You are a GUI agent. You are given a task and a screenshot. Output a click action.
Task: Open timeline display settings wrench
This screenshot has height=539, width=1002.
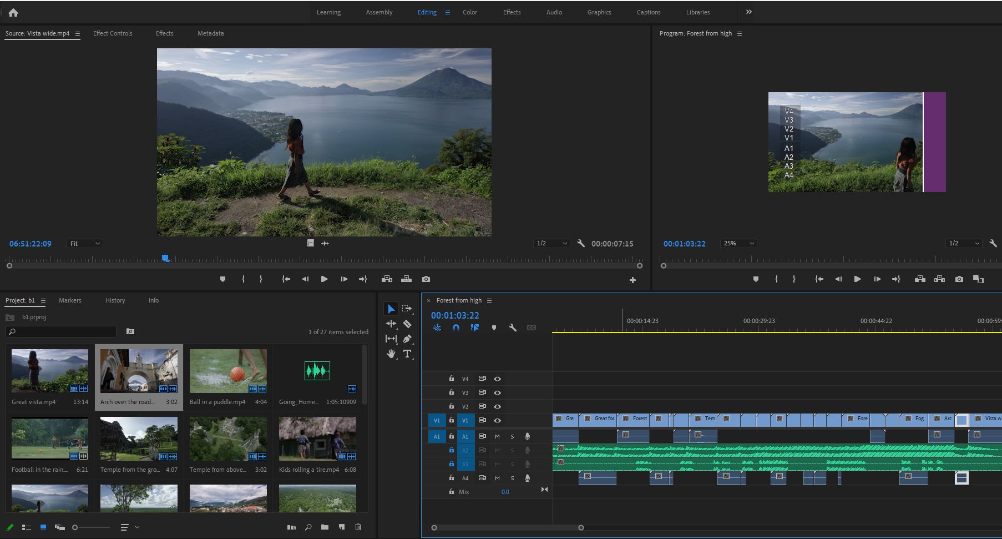tap(512, 328)
